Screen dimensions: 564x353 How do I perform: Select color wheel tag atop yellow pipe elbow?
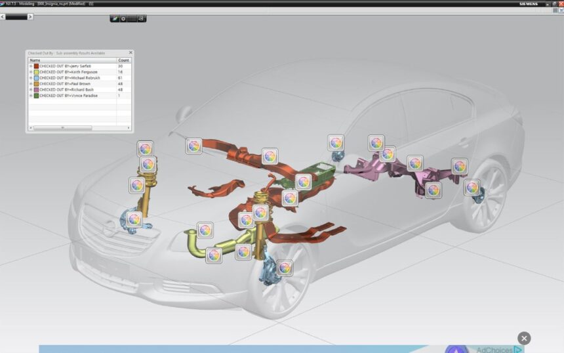[x=205, y=230]
